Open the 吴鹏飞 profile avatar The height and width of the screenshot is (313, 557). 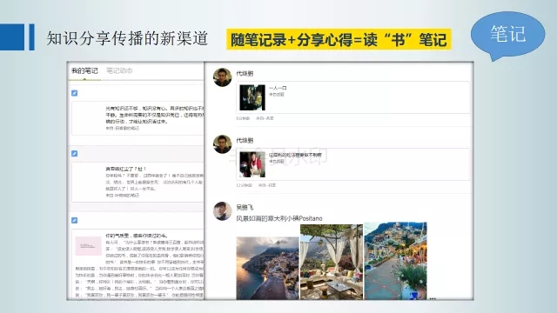click(x=223, y=210)
